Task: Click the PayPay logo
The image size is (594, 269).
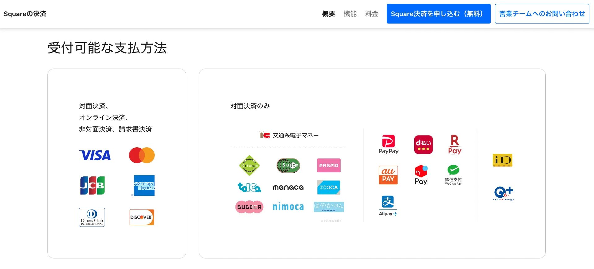Action: [388, 144]
